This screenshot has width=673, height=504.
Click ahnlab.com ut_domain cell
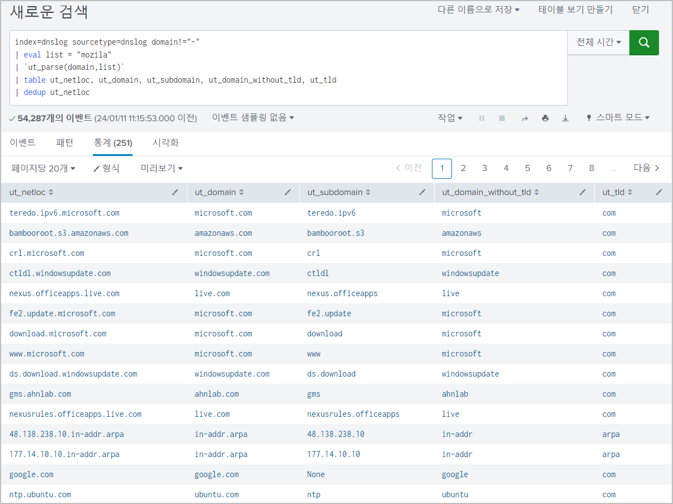[217, 394]
